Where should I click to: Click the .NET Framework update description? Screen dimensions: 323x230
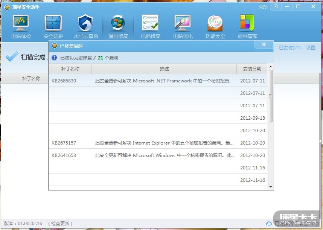click(x=164, y=81)
